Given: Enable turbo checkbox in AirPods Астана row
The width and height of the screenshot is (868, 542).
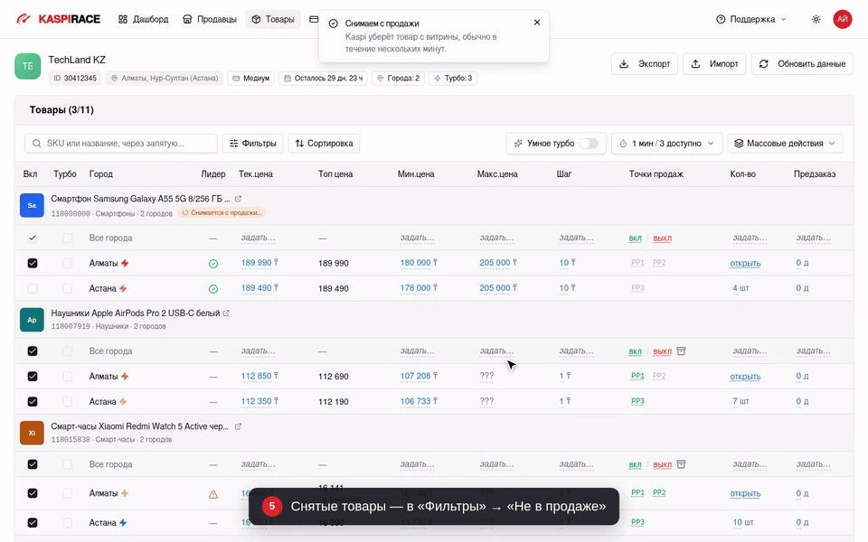Looking at the screenshot, I should 68,401.
